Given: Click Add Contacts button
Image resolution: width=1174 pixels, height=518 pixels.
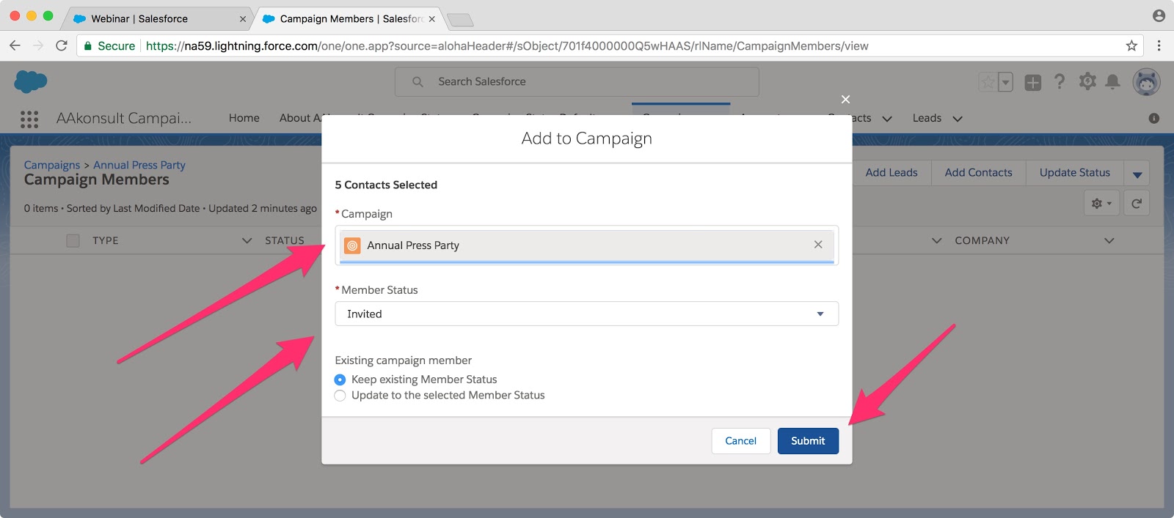Looking at the screenshot, I should (978, 173).
